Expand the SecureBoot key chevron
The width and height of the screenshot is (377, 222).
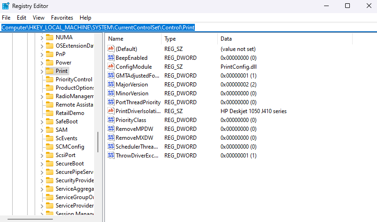click(42, 164)
